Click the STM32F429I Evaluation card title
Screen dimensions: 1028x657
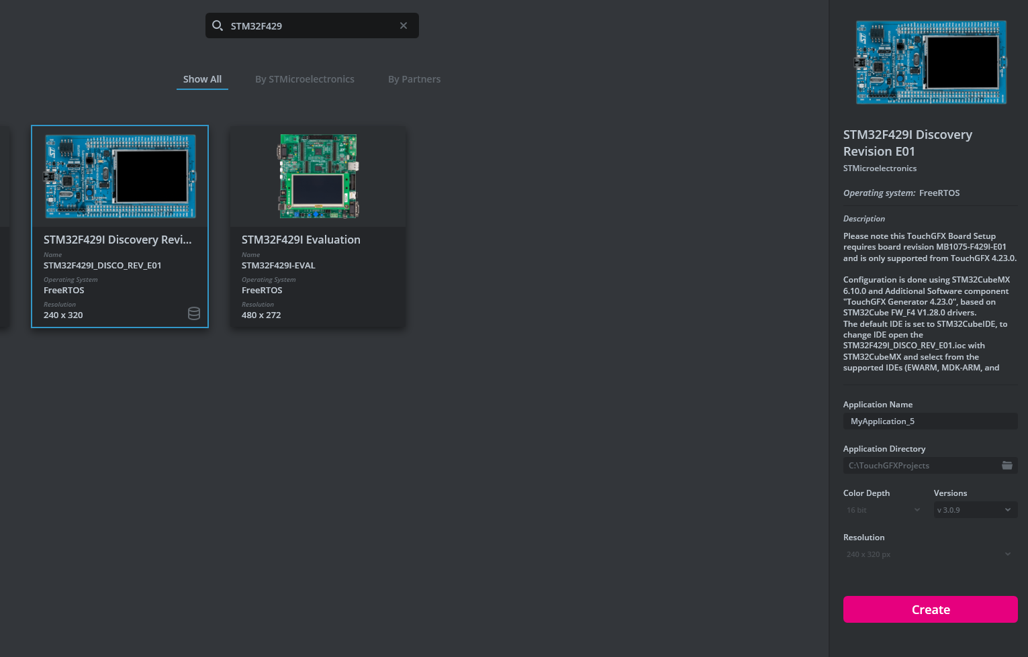pyautogui.click(x=301, y=240)
